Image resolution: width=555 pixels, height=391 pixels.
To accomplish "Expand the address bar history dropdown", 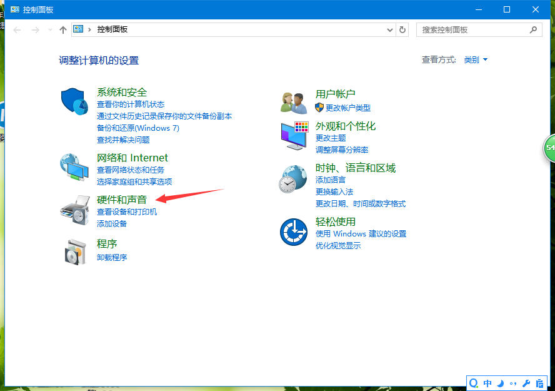I will click(389, 29).
